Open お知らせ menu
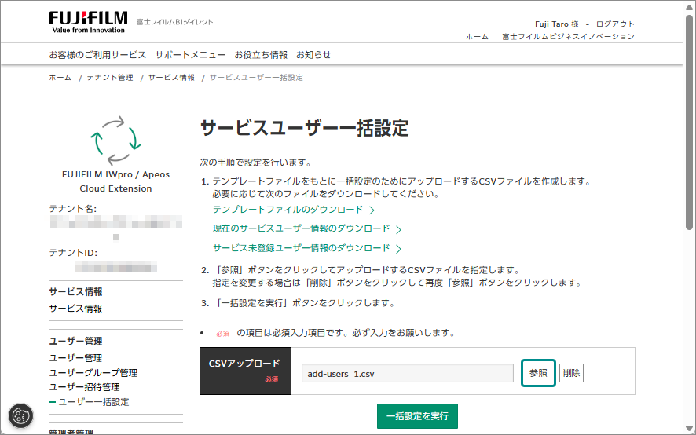Viewport: 696px width, 435px height. click(x=313, y=55)
